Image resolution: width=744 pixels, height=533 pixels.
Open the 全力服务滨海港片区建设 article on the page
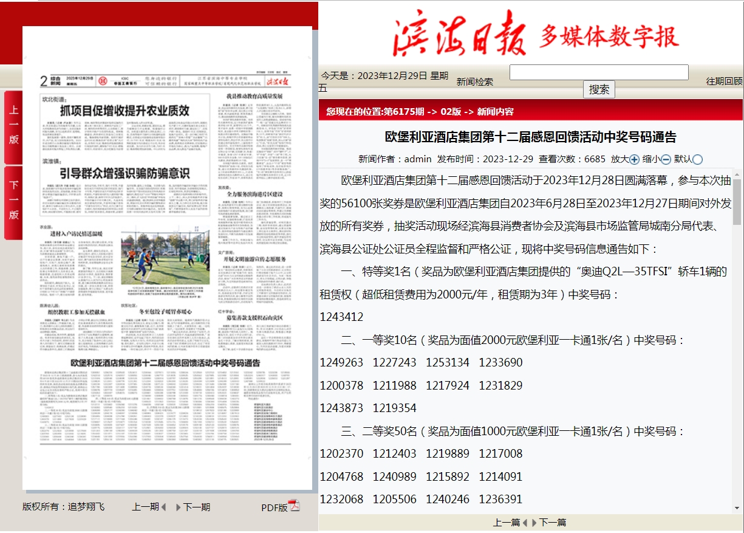coord(256,194)
